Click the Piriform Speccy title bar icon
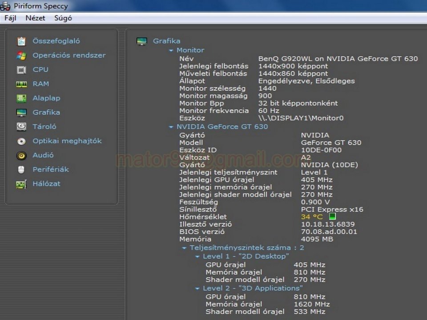 5,6
